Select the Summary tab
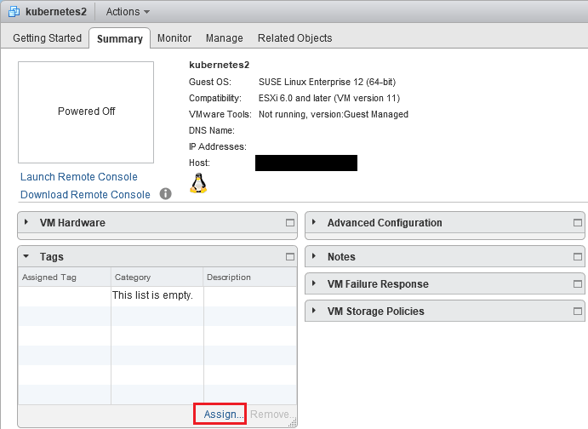The height and width of the screenshot is (429, 588). pyautogui.click(x=120, y=38)
